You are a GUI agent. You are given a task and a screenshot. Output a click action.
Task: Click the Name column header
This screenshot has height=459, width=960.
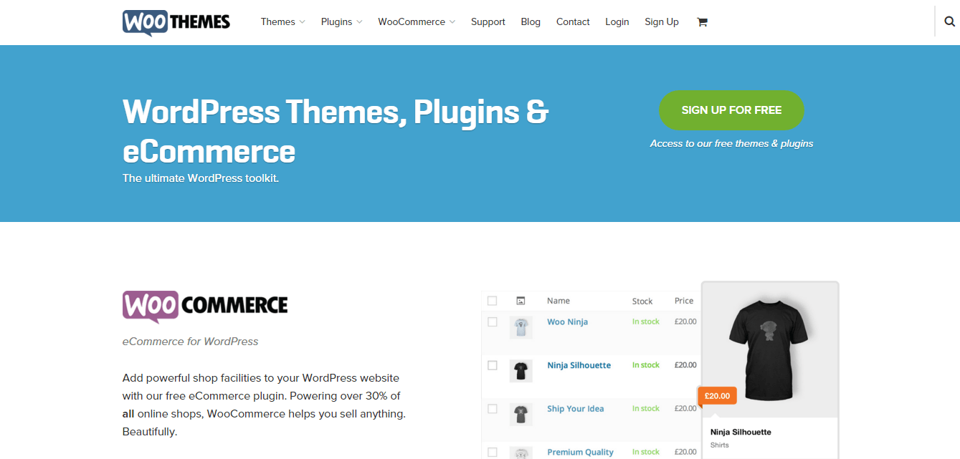coord(559,301)
